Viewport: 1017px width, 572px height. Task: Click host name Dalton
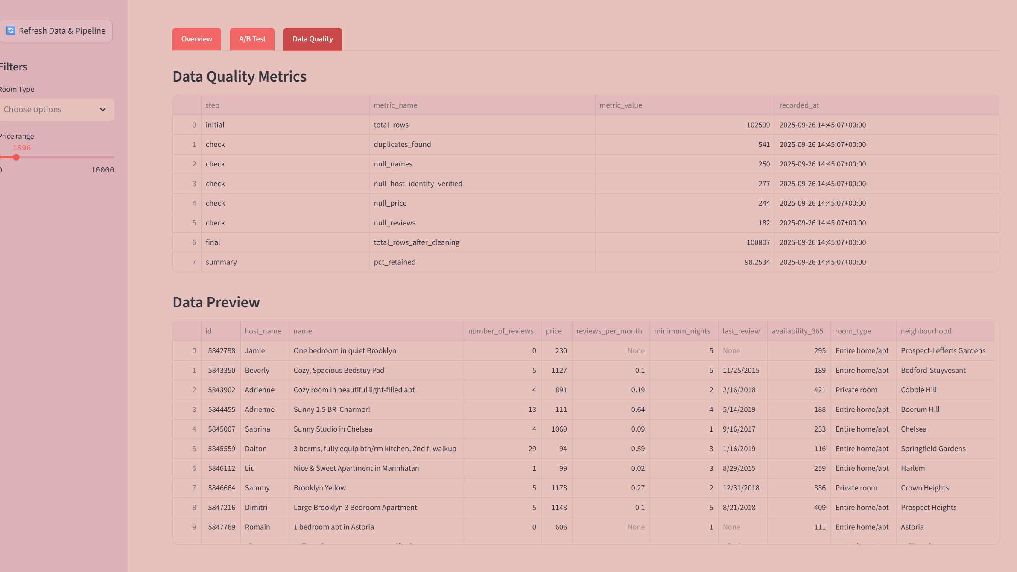pyautogui.click(x=264, y=449)
